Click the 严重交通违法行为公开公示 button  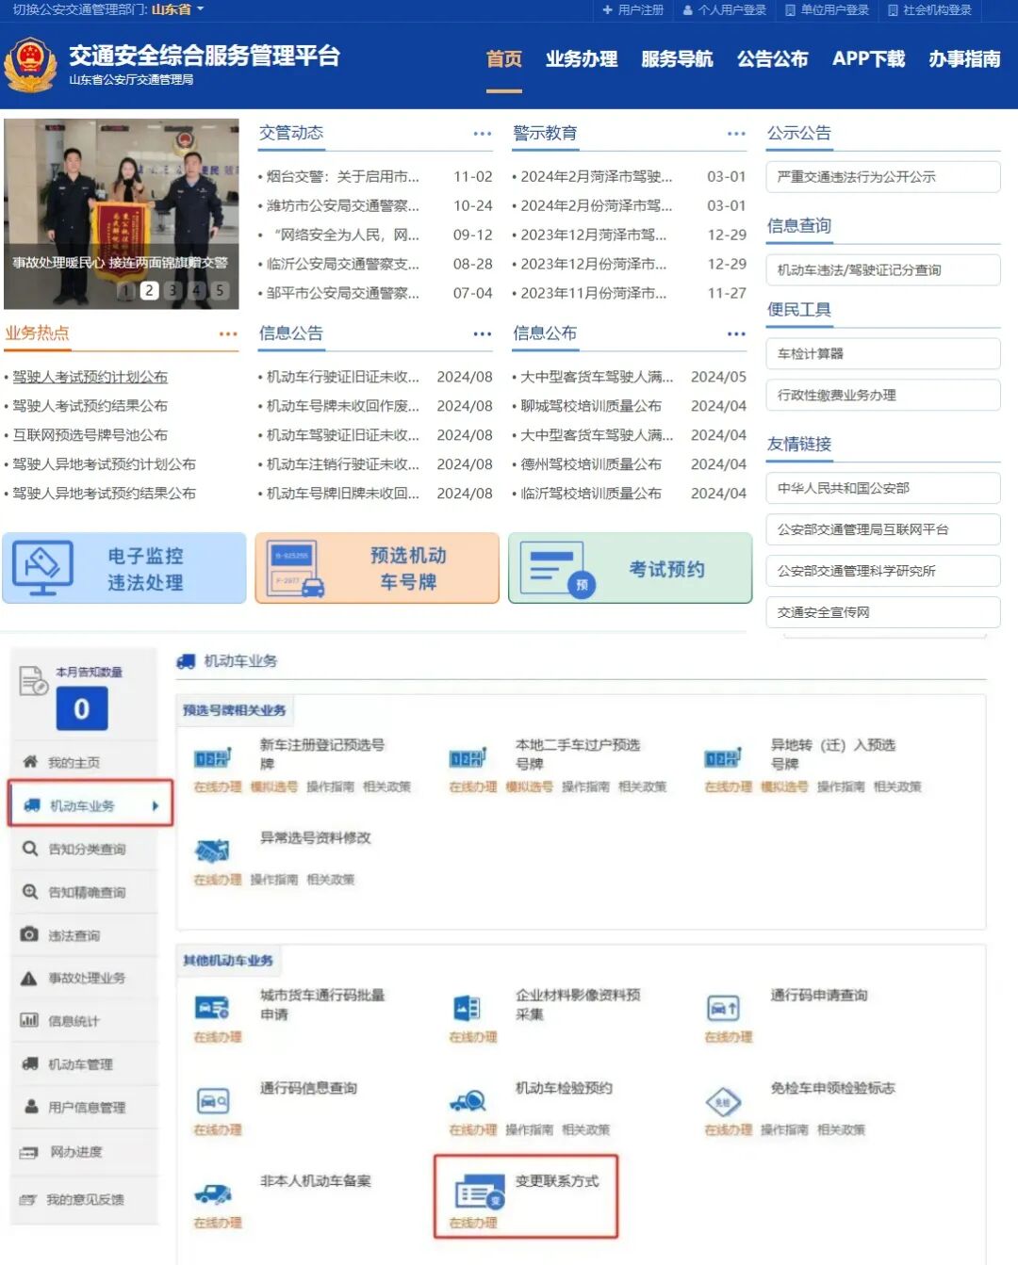883,177
